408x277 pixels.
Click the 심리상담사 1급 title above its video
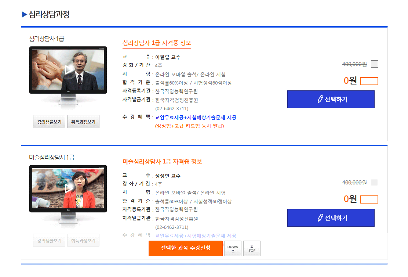tap(47, 39)
